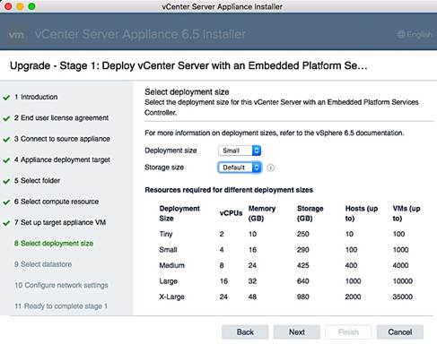Go to step 3 Connect to source appliance
Screen dimensions: 437x344
click(62, 139)
